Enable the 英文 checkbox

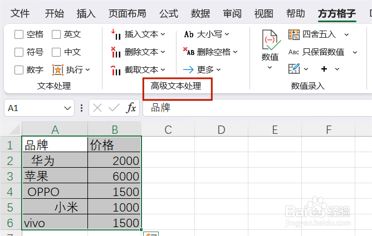tap(56, 34)
